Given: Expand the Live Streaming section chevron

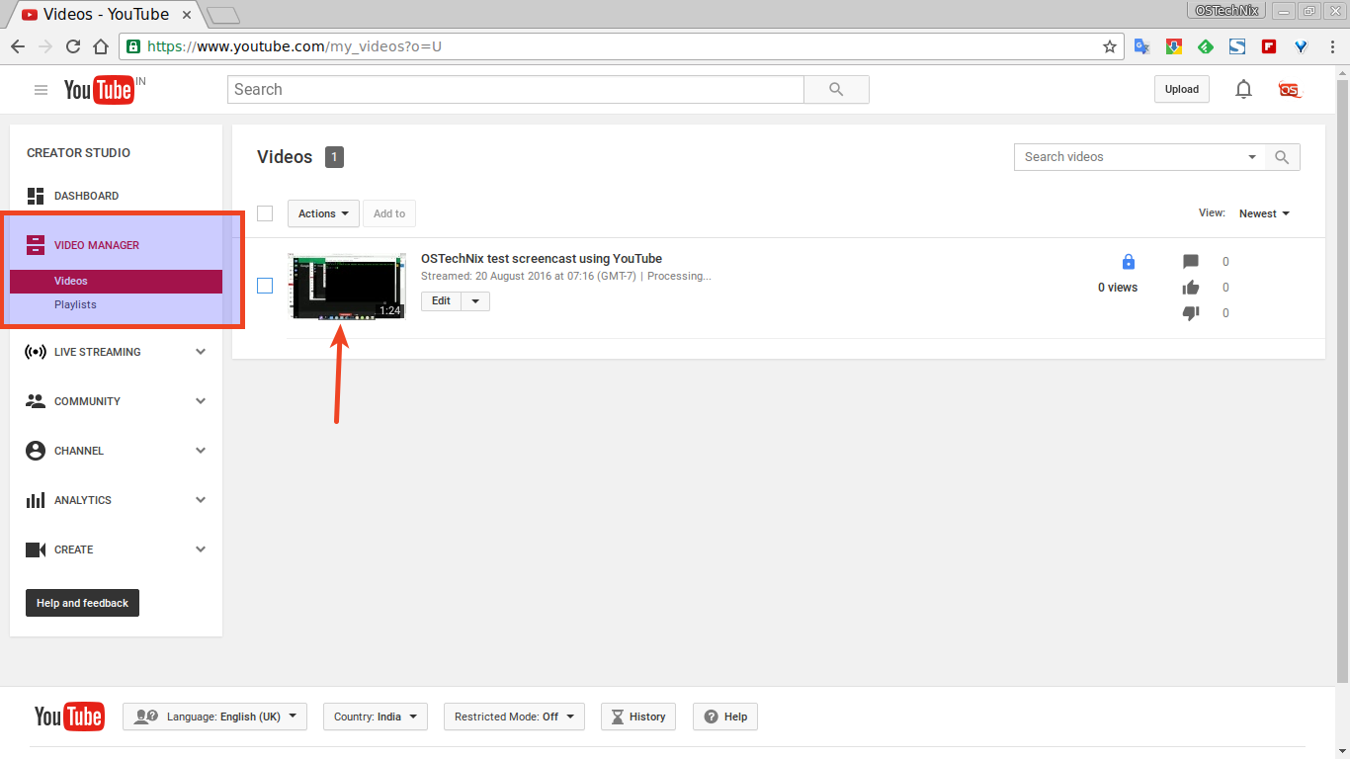Looking at the screenshot, I should tap(201, 352).
